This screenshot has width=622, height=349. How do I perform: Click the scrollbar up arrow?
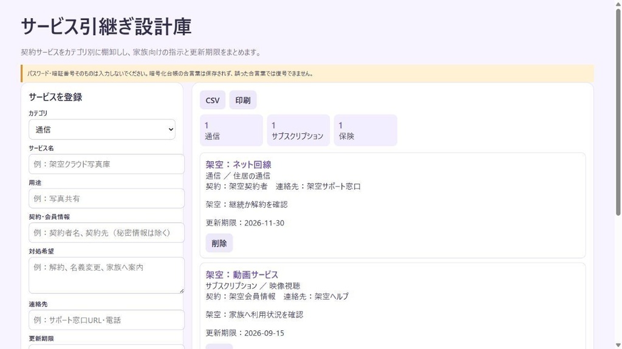coord(618,3)
